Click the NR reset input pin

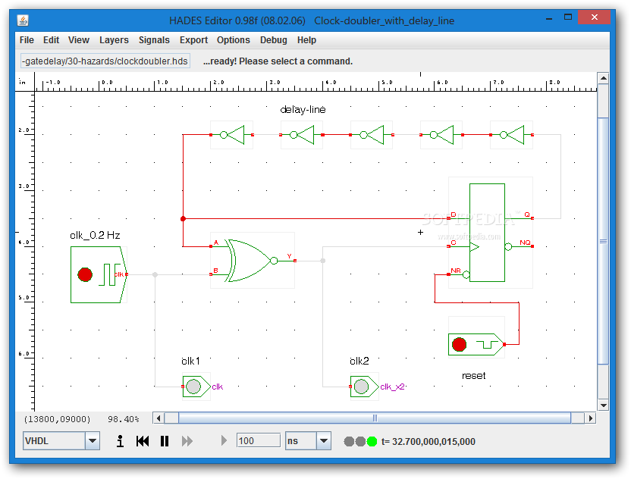[449, 274]
